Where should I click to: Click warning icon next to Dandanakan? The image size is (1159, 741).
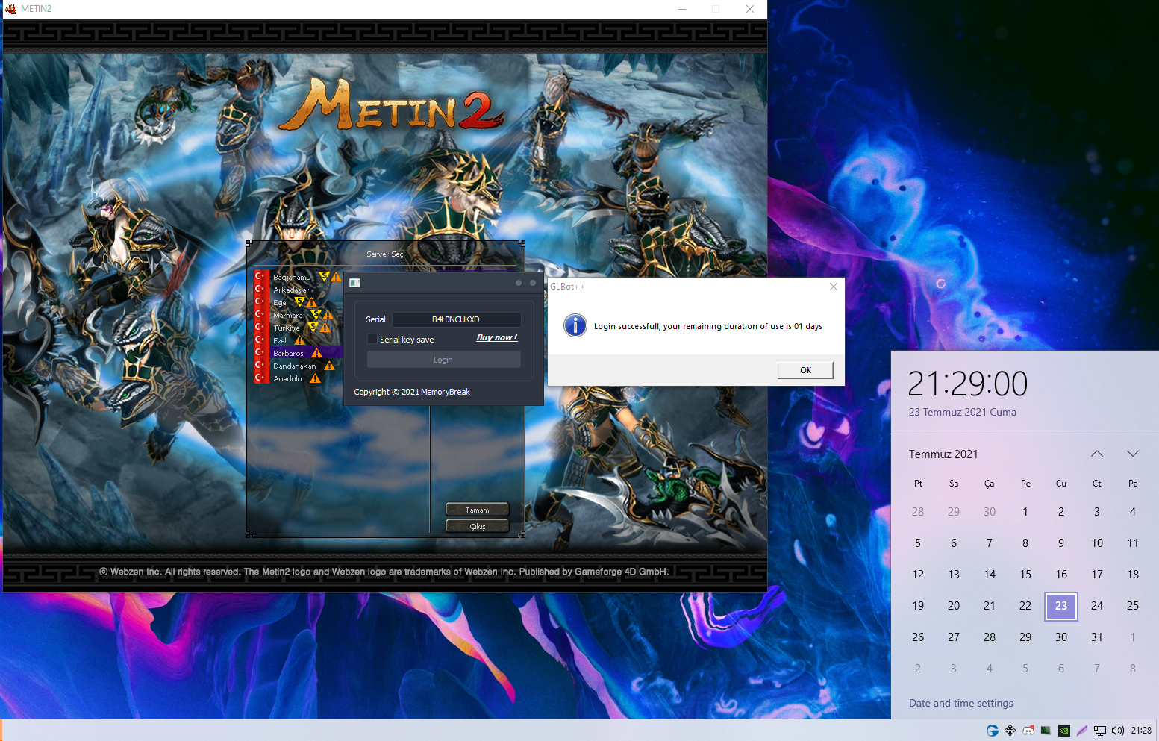pyautogui.click(x=329, y=366)
